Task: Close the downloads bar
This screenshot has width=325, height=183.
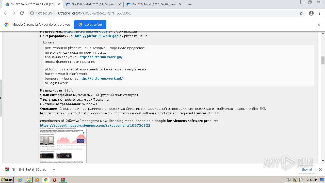Action: pyautogui.click(x=320, y=170)
